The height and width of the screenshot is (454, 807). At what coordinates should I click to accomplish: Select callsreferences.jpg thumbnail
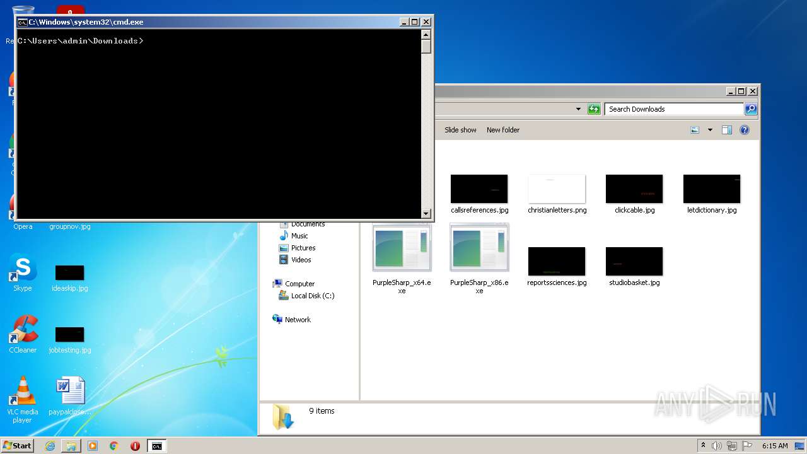(x=479, y=189)
